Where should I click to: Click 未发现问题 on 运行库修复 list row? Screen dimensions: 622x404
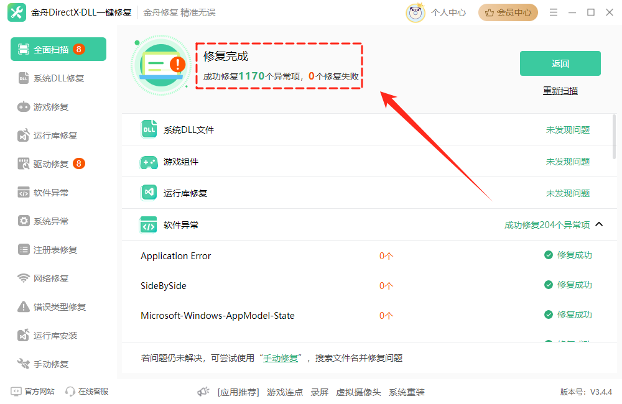click(568, 193)
